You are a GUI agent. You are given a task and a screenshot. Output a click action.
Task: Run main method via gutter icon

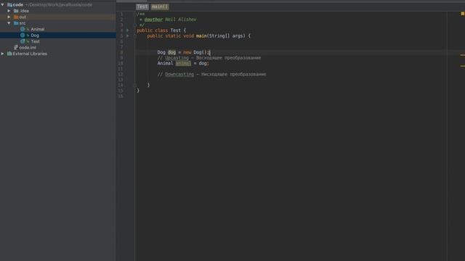pos(128,36)
